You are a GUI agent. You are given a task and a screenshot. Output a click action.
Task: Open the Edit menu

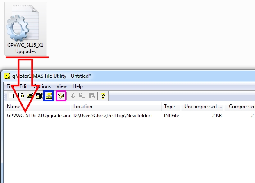[x=24, y=86]
